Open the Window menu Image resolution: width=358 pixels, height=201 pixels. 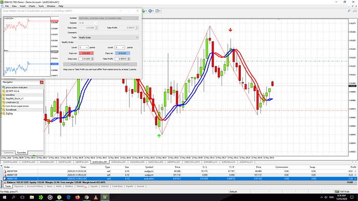point(51,6)
